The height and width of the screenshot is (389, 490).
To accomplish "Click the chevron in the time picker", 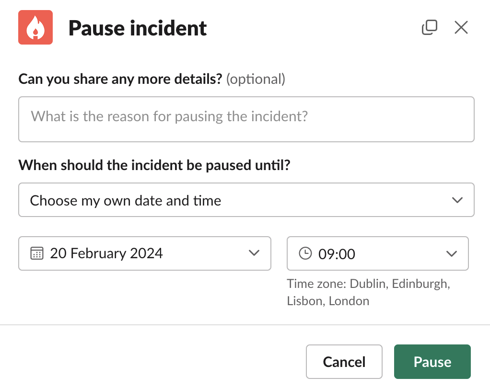I will pos(452,253).
